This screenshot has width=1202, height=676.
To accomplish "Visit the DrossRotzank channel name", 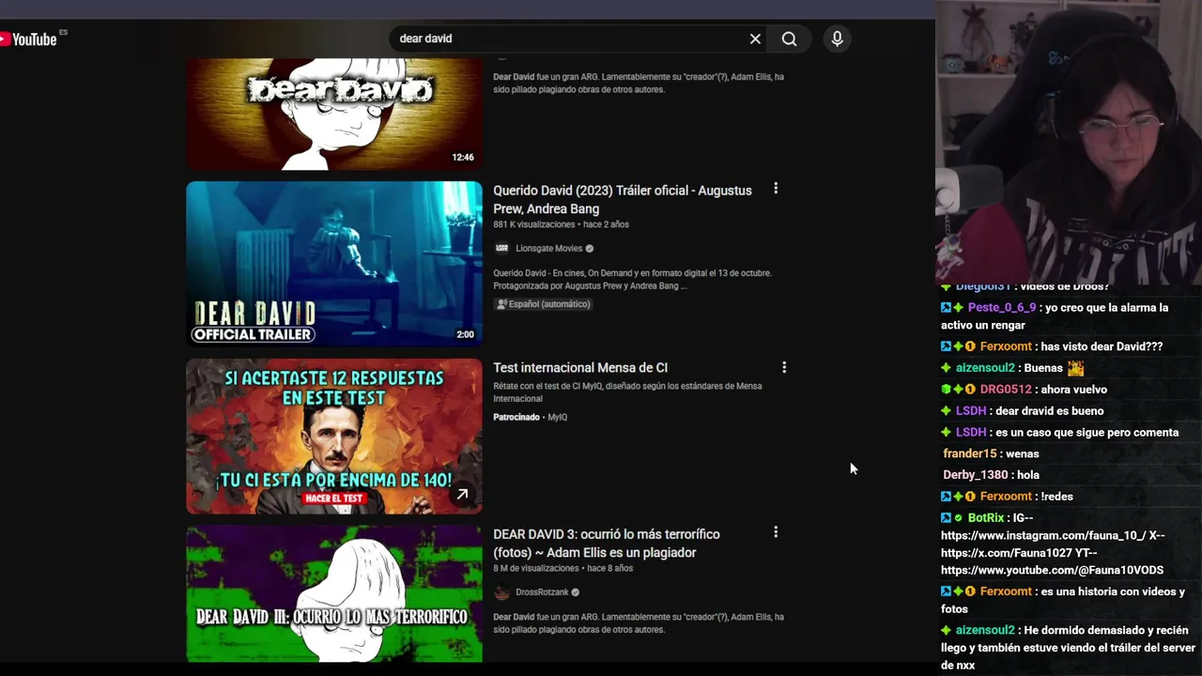I will point(542,592).
